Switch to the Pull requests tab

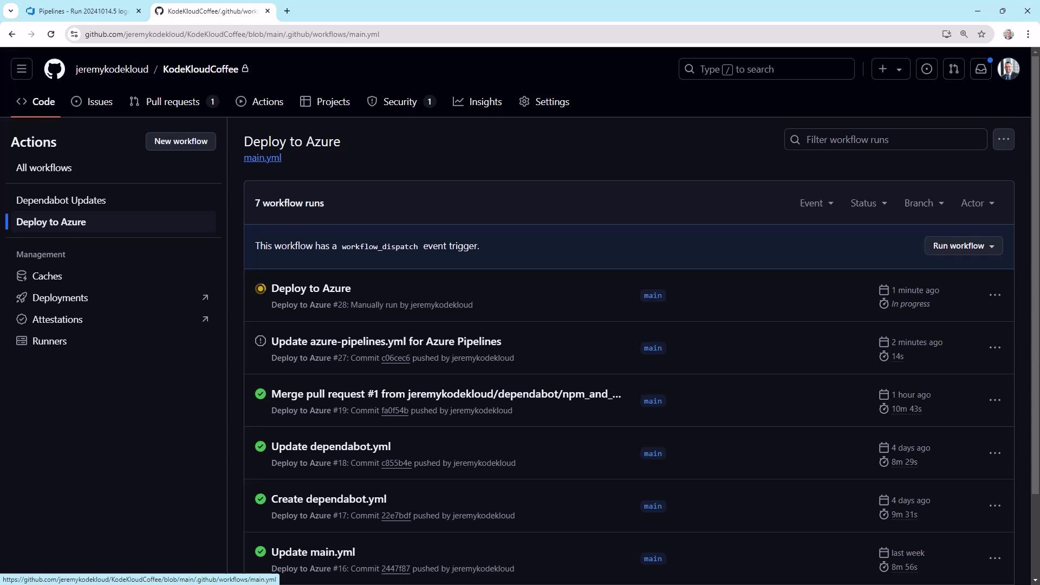173,102
